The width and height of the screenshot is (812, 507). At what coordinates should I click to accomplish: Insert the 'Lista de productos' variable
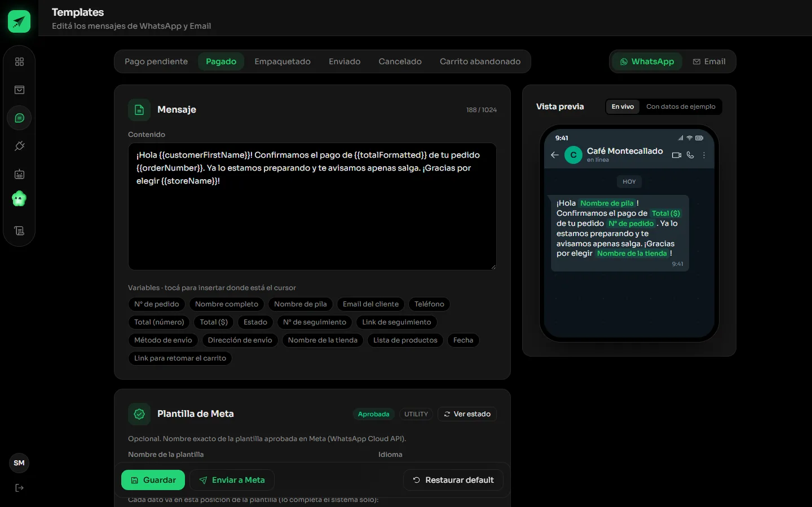coord(405,340)
